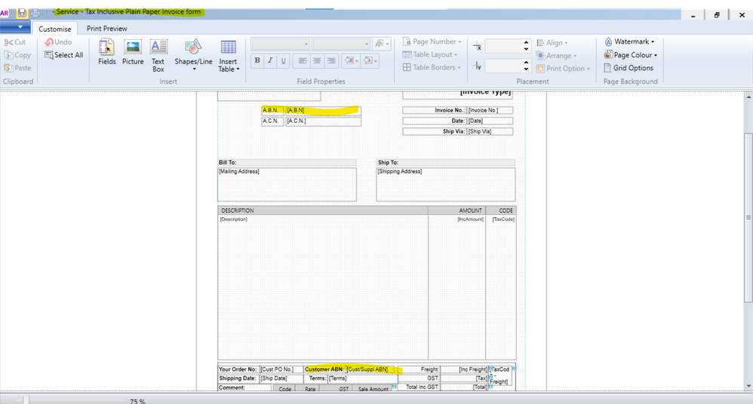Switch to the Print Preview tab
Image resolution: width=753 pixels, height=404 pixels.
[106, 29]
